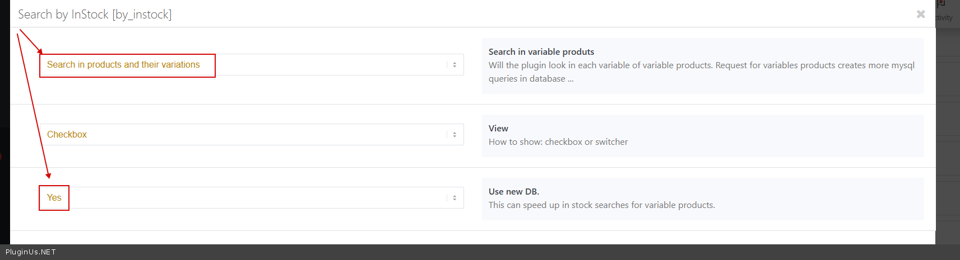Click the 'Use new DB.' heading

(x=513, y=192)
